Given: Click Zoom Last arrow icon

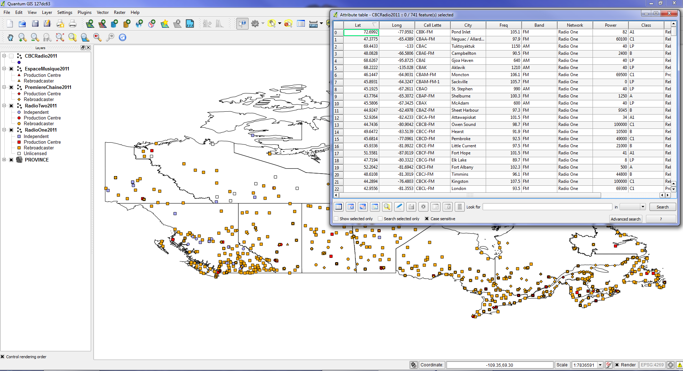Looking at the screenshot, I should (97, 37).
